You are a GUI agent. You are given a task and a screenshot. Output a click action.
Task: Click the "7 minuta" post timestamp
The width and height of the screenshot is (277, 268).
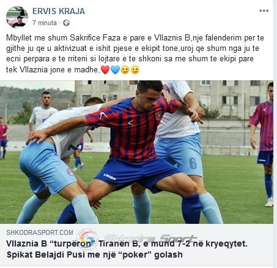45,23
